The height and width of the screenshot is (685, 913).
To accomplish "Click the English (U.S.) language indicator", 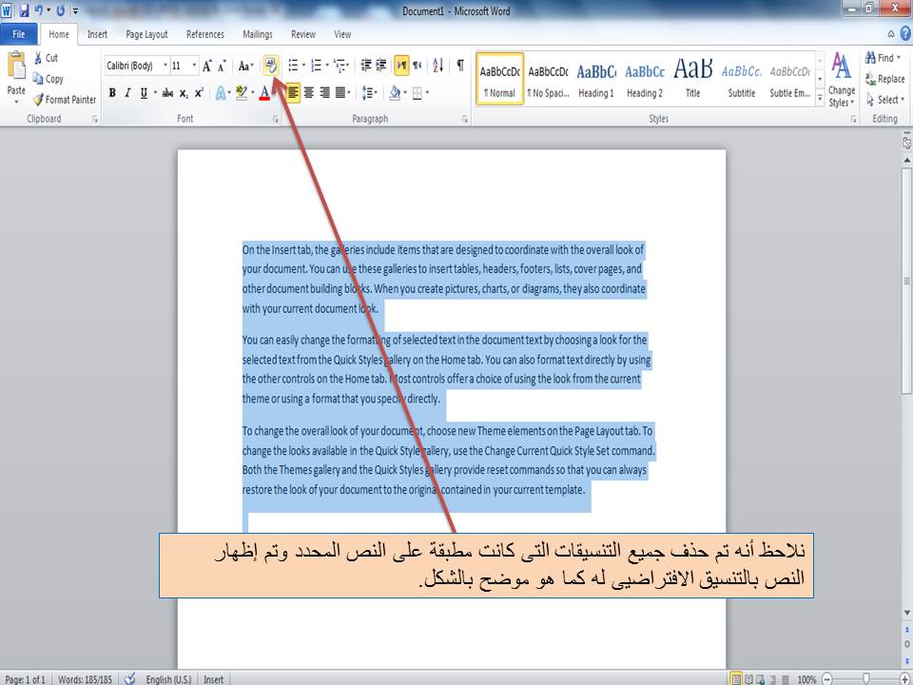I will coord(168,679).
